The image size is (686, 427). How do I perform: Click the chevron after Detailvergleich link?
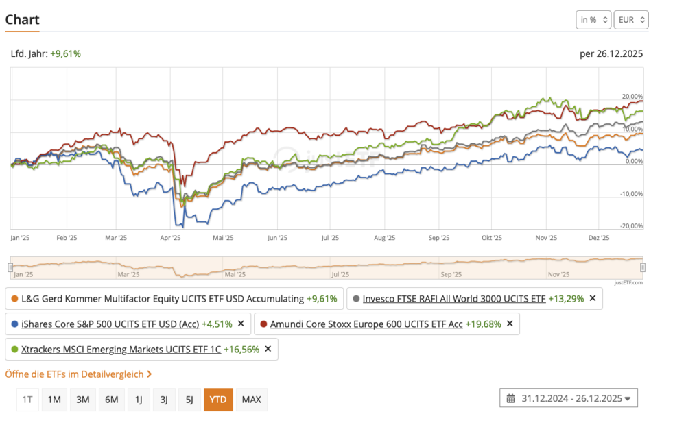(x=150, y=374)
